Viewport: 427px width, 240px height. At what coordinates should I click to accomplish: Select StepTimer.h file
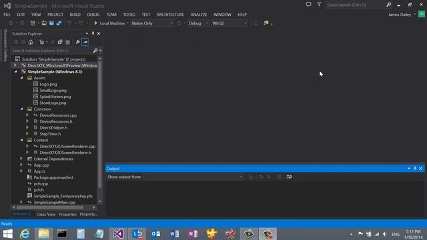tap(50, 134)
